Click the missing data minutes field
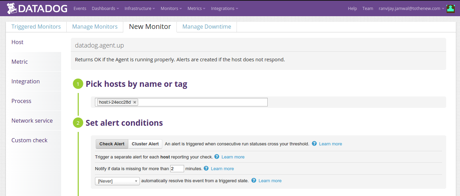This screenshot has height=196, width=460. point(177,168)
